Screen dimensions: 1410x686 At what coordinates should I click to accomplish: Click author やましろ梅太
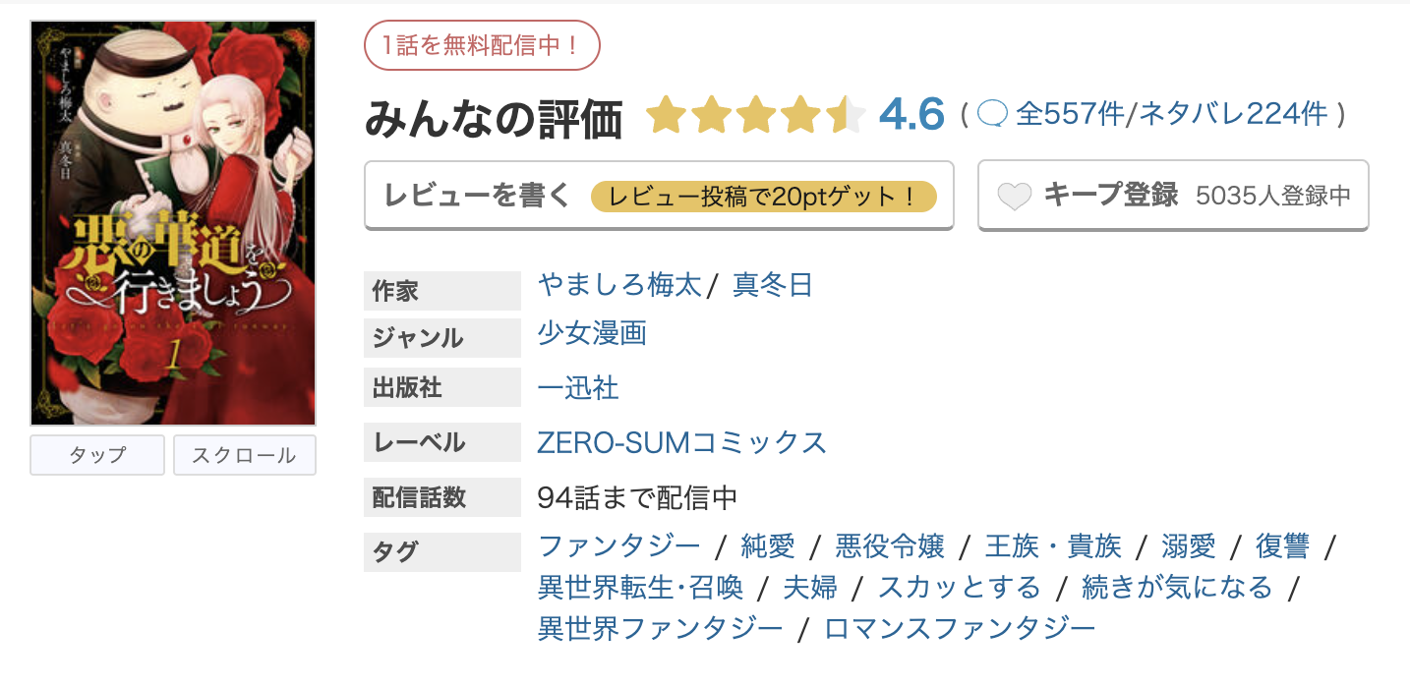point(620,284)
